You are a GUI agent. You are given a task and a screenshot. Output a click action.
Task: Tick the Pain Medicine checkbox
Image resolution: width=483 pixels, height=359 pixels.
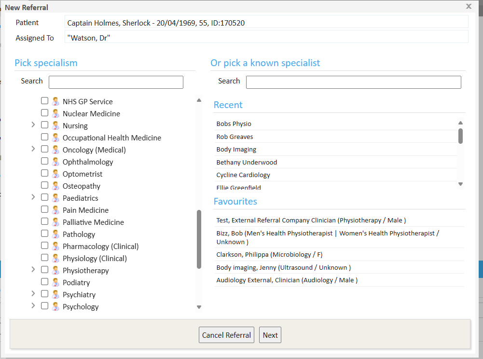[x=44, y=209]
